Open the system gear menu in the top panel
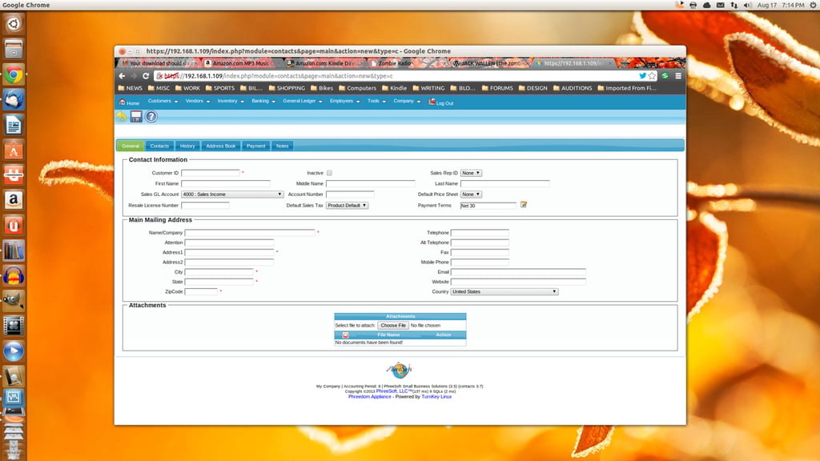This screenshot has width=820, height=461. (x=814, y=5)
